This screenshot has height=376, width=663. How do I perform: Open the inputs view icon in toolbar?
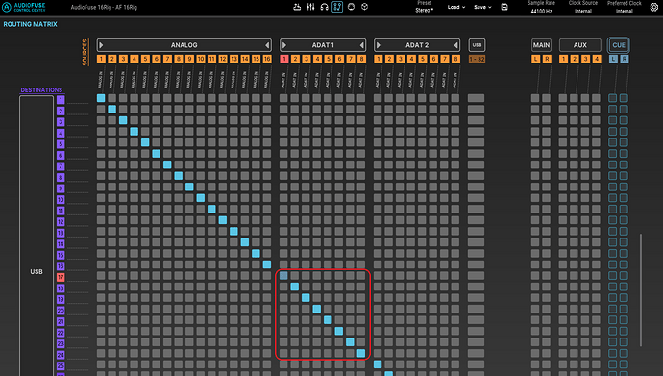click(297, 7)
